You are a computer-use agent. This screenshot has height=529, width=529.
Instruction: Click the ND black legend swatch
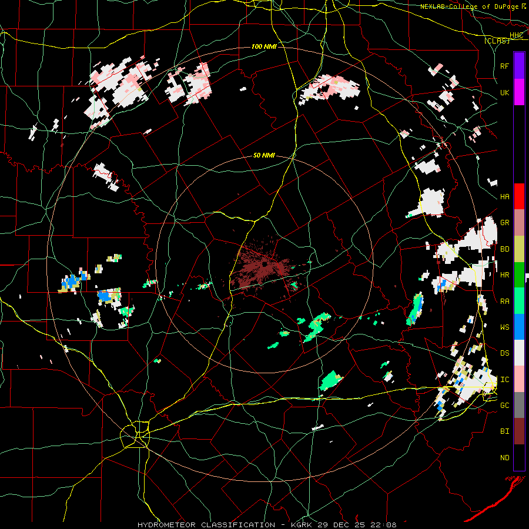(x=519, y=457)
